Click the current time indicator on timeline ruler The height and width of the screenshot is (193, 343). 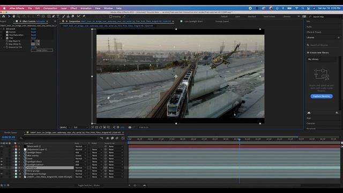point(240,139)
